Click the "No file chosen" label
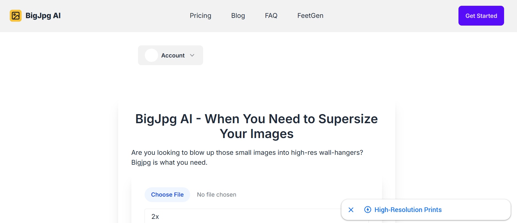This screenshot has height=223, width=517. click(x=217, y=195)
